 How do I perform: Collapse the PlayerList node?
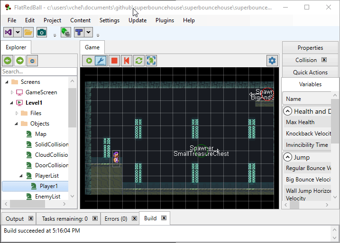click(x=21, y=176)
